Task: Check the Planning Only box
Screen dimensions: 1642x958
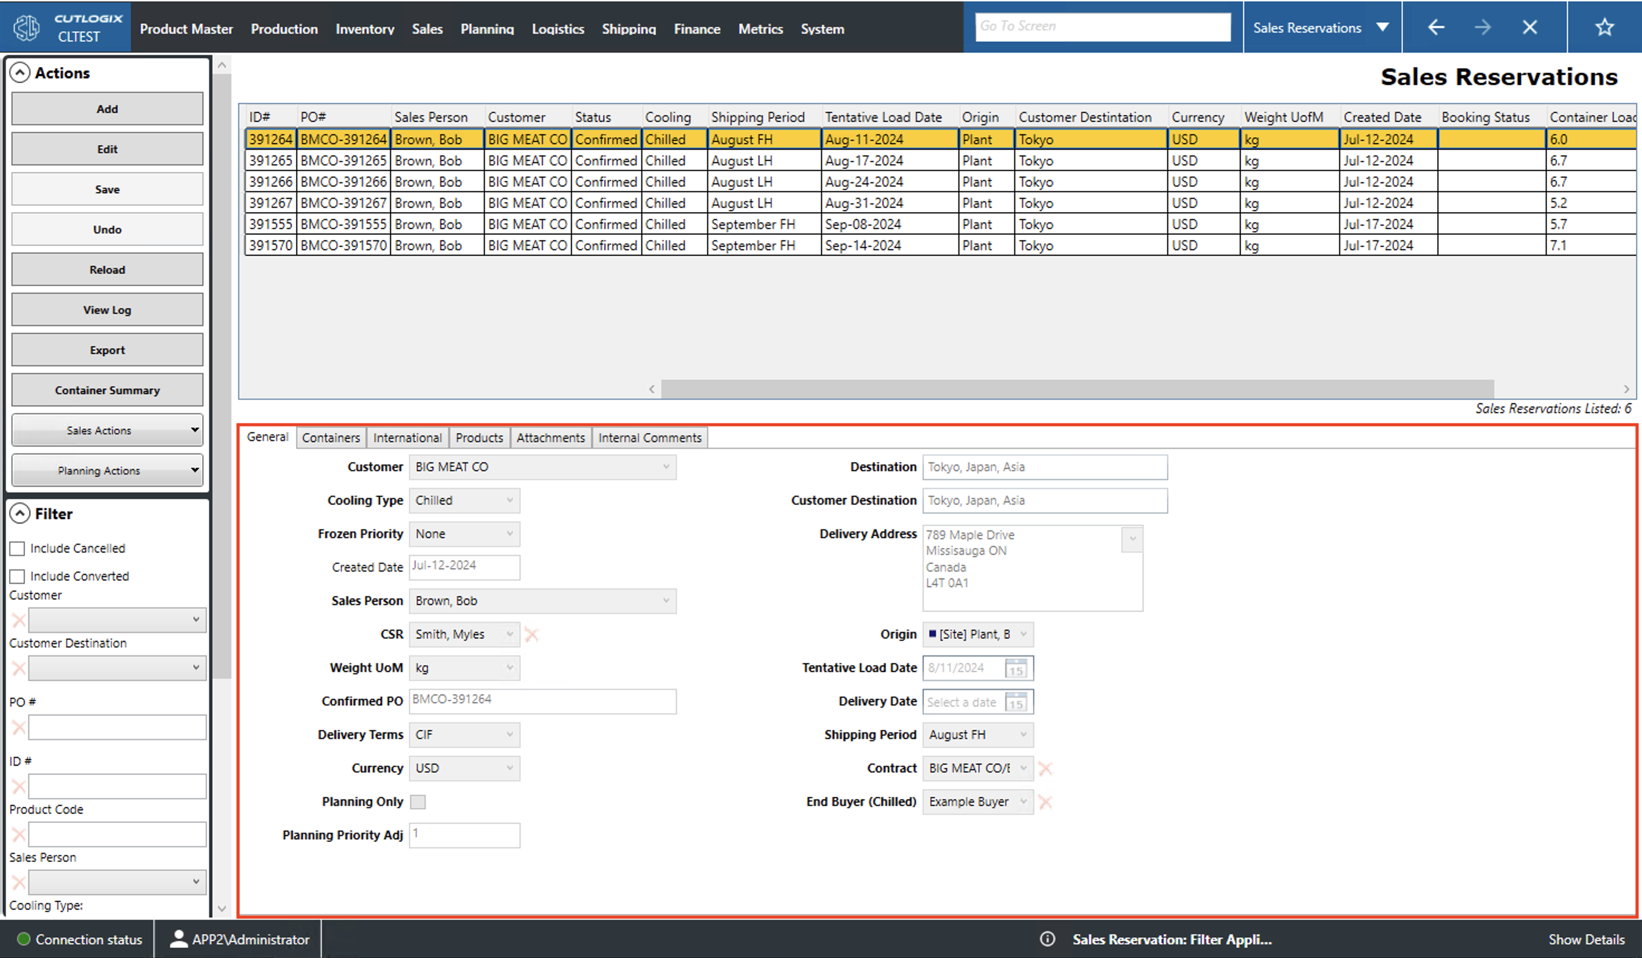Action: coord(418,802)
